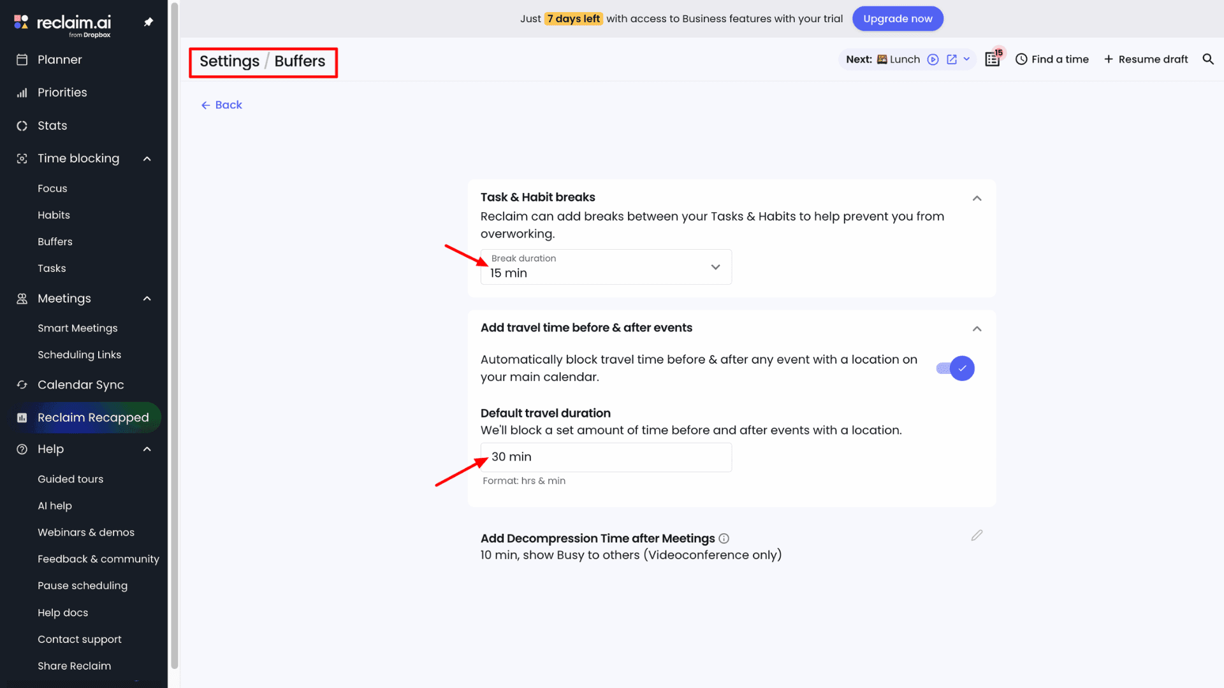This screenshot has width=1224, height=688.
Task: Click the search magnifier icon
Action: point(1208,59)
